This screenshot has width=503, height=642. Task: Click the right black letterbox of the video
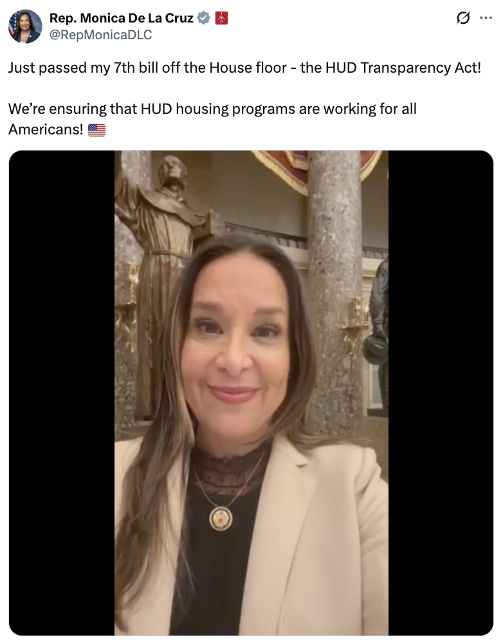pos(441,393)
